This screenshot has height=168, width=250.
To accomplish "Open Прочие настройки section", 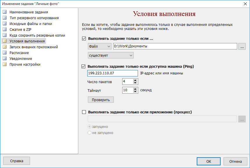I will click(25, 65).
